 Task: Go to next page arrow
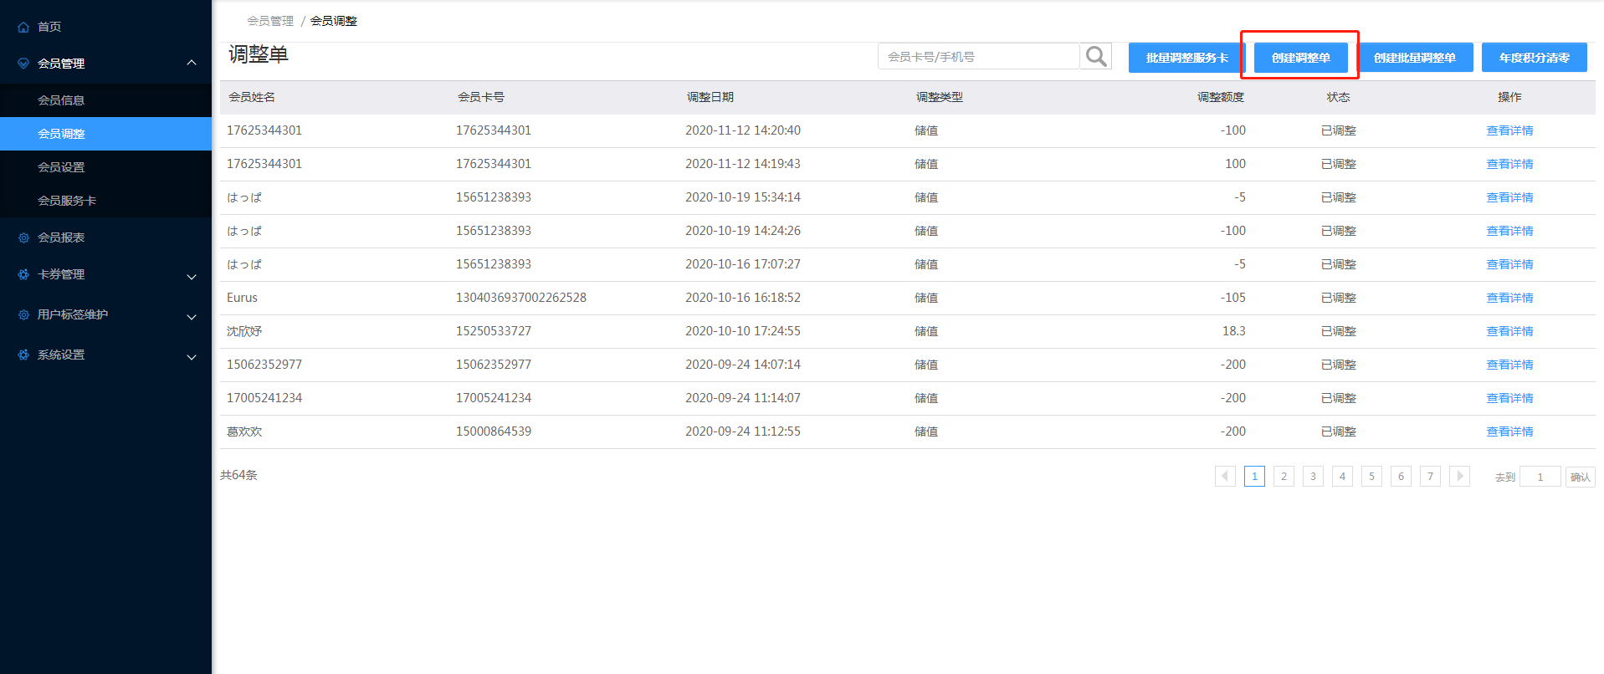tap(1459, 476)
